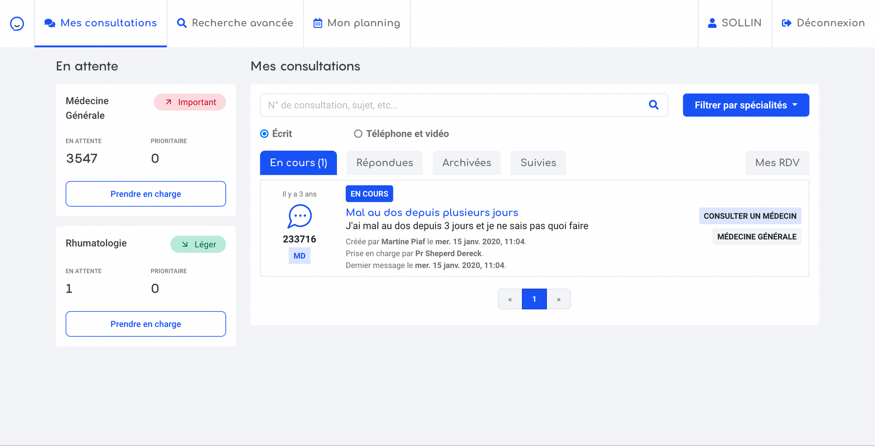Go to next page with » arrow

(x=558, y=299)
